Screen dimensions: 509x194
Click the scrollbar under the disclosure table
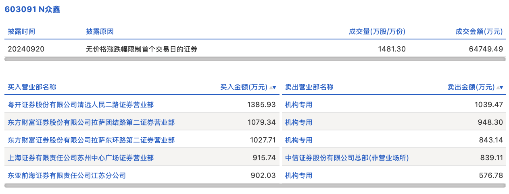(x=255, y=59)
